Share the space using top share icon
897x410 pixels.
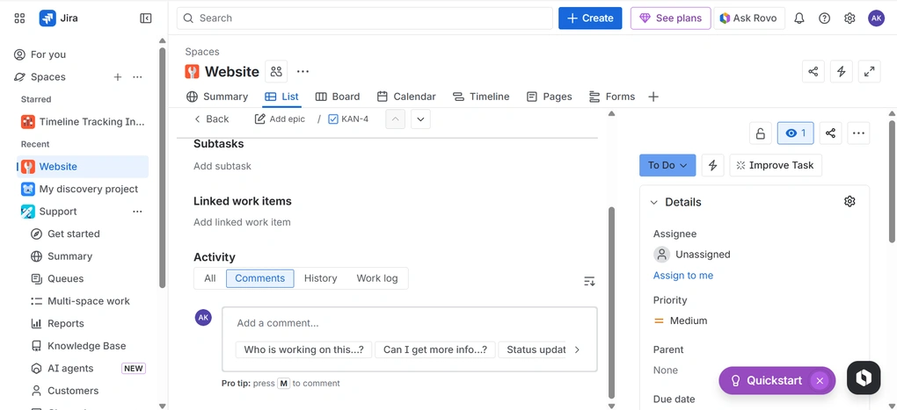pos(813,71)
